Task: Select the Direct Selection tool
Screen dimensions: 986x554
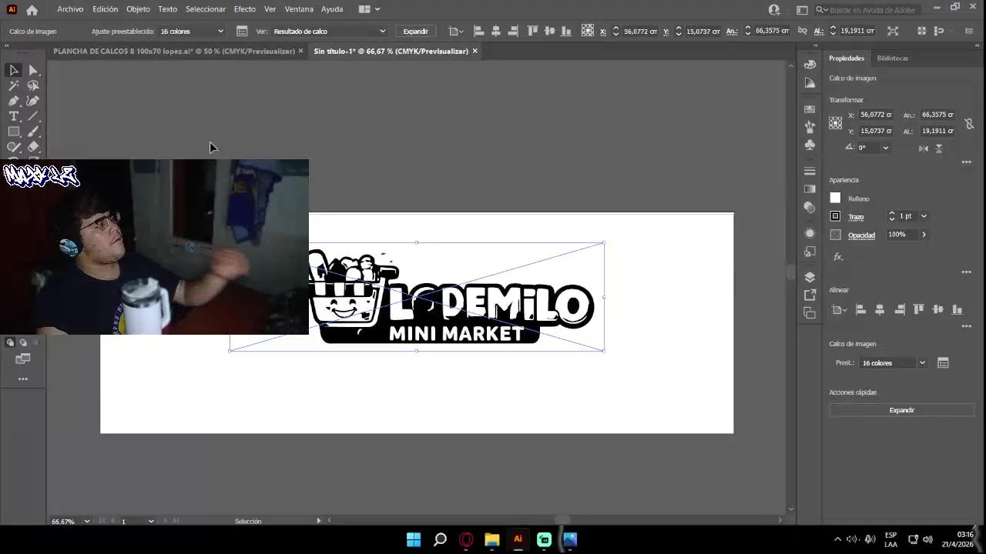Action: coord(33,70)
